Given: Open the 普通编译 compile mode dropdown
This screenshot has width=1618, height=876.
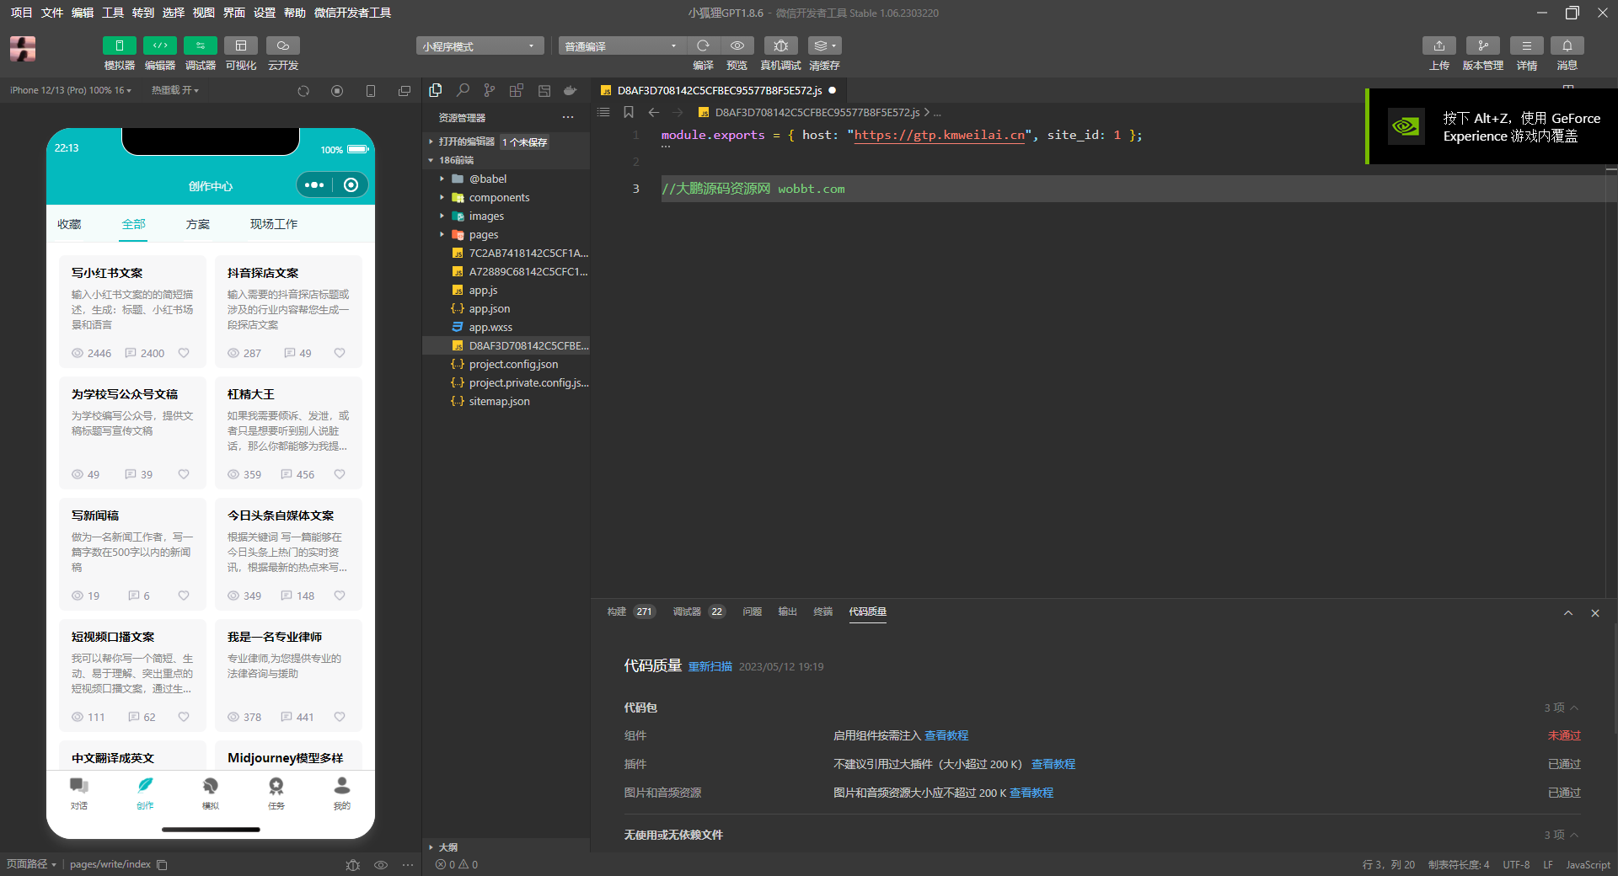Looking at the screenshot, I should [x=621, y=46].
